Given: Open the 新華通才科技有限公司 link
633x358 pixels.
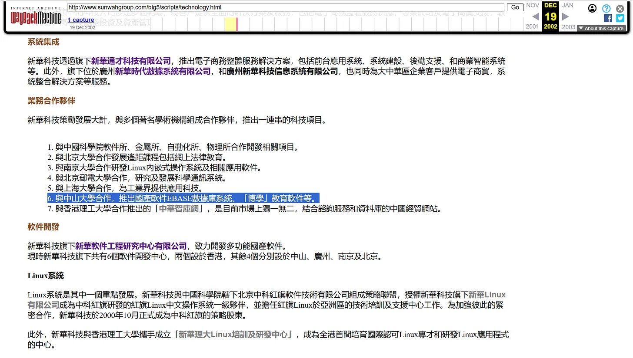Looking at the screenshot, I should (x=131, y=61).
